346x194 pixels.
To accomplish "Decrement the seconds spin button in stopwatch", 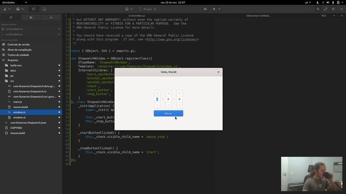I will (179, 105).
